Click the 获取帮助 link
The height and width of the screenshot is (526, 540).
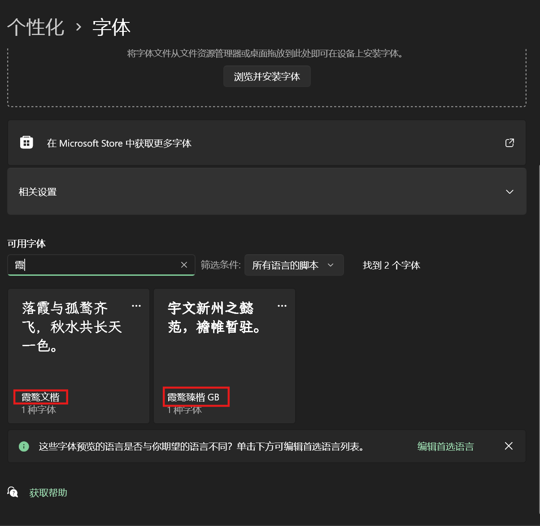pos(48,493)
